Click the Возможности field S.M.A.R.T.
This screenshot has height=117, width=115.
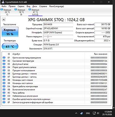pyautogui.click(x=77, y=49)
